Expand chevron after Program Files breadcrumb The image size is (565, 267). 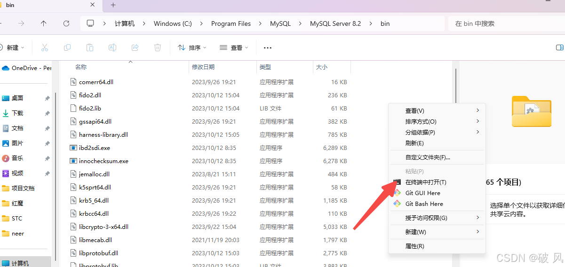[x=260, y=24]
